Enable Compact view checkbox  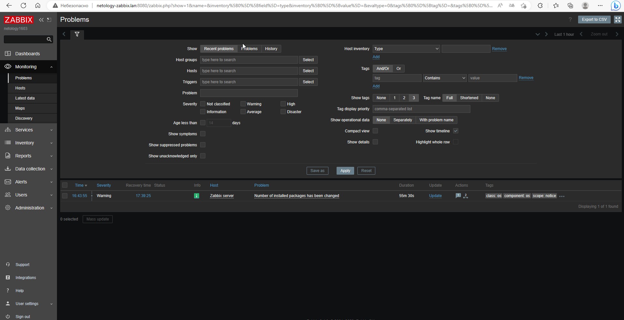pos(375,131)
